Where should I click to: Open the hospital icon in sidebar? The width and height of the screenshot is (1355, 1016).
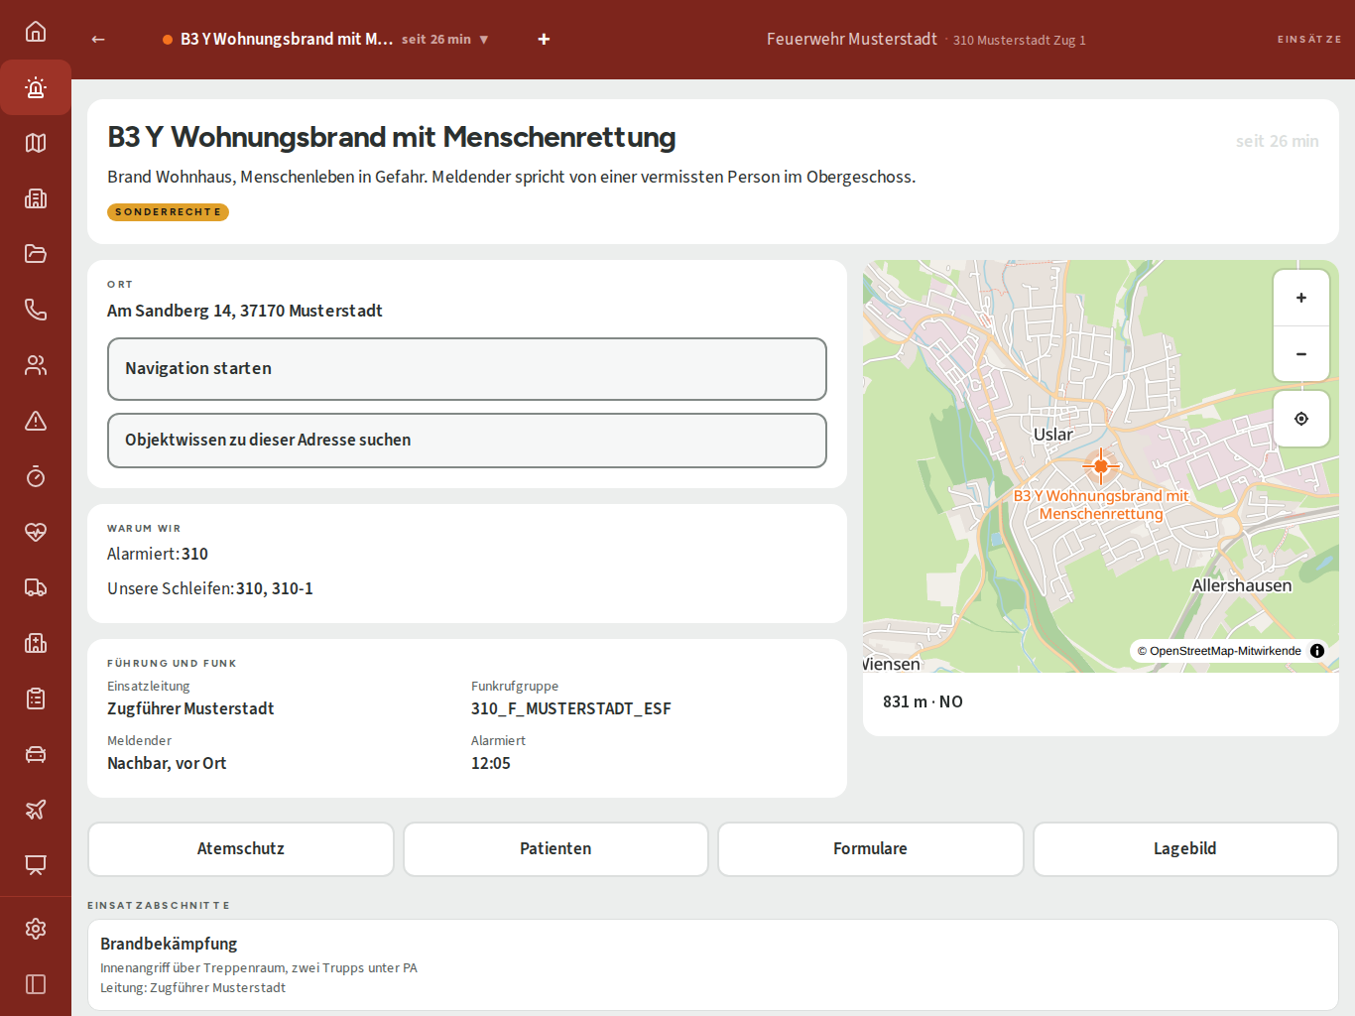point(36,643)
